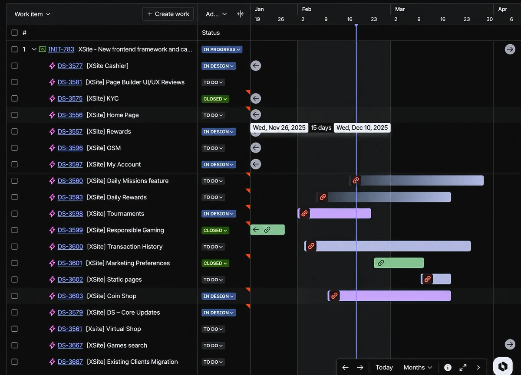Image resolution: width=521 pixels, height=375 pixels.
Task: Jump to Today on timeline
Action: tap(384, 368)
